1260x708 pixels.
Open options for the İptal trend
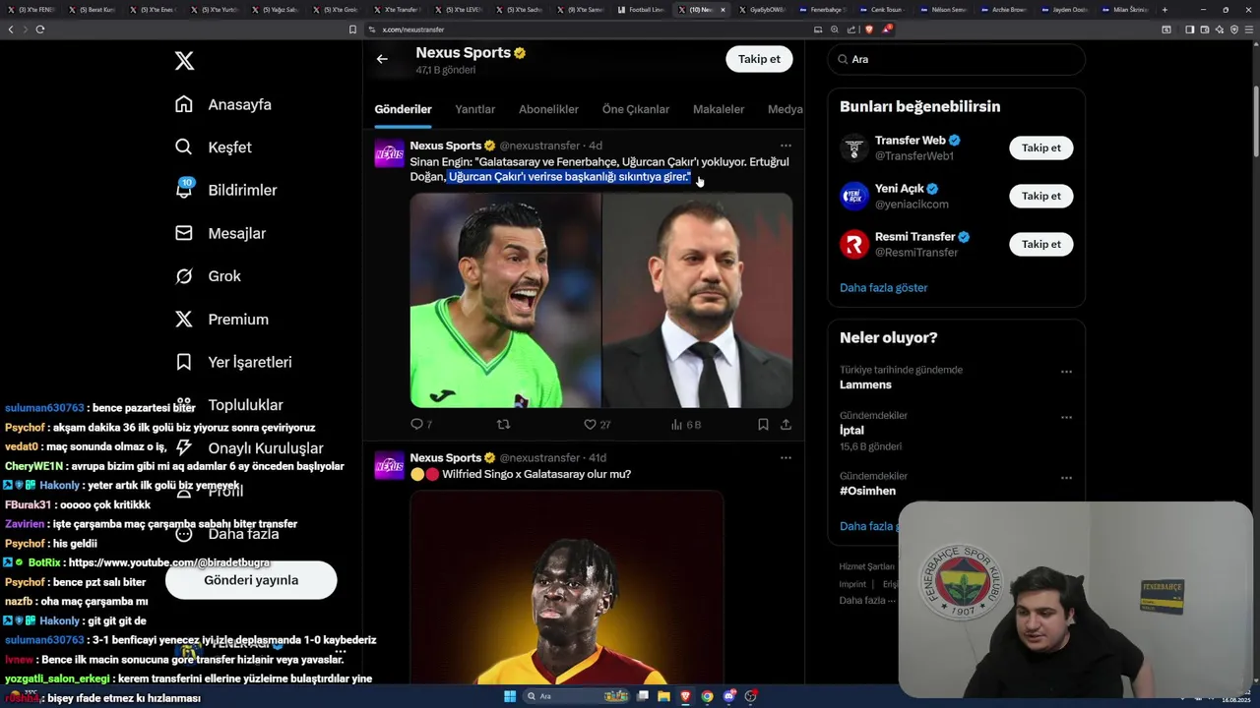click(x=1066, y=417)
